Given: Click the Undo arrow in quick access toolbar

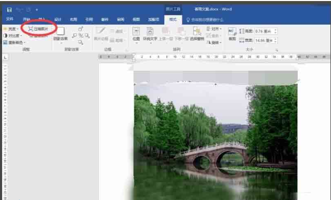Looking at the screenshot, I should (x=19, y=10).
